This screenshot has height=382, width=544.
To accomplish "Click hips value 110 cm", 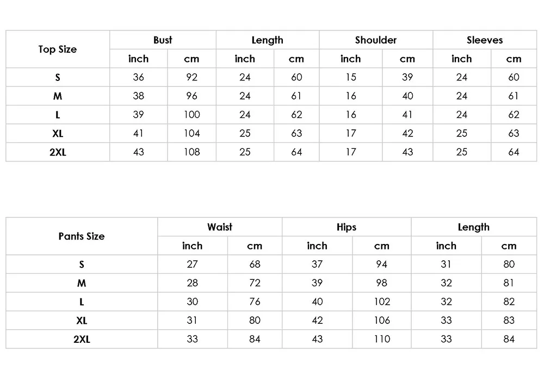I will [x=382, y=339].
